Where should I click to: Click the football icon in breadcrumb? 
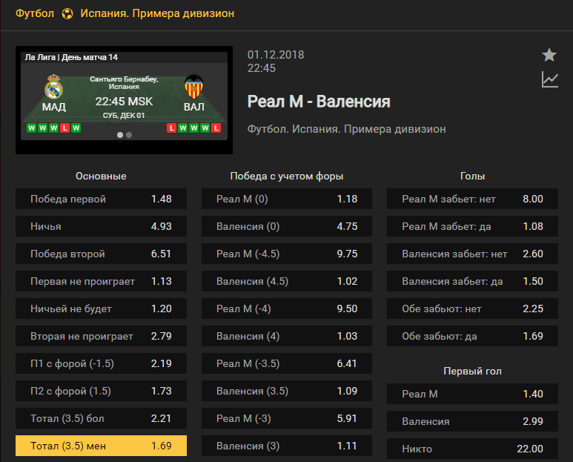(x=67, y=14)
